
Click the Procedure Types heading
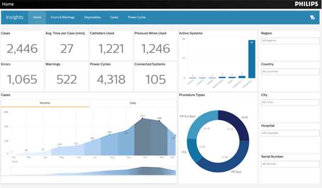[192, 95]
